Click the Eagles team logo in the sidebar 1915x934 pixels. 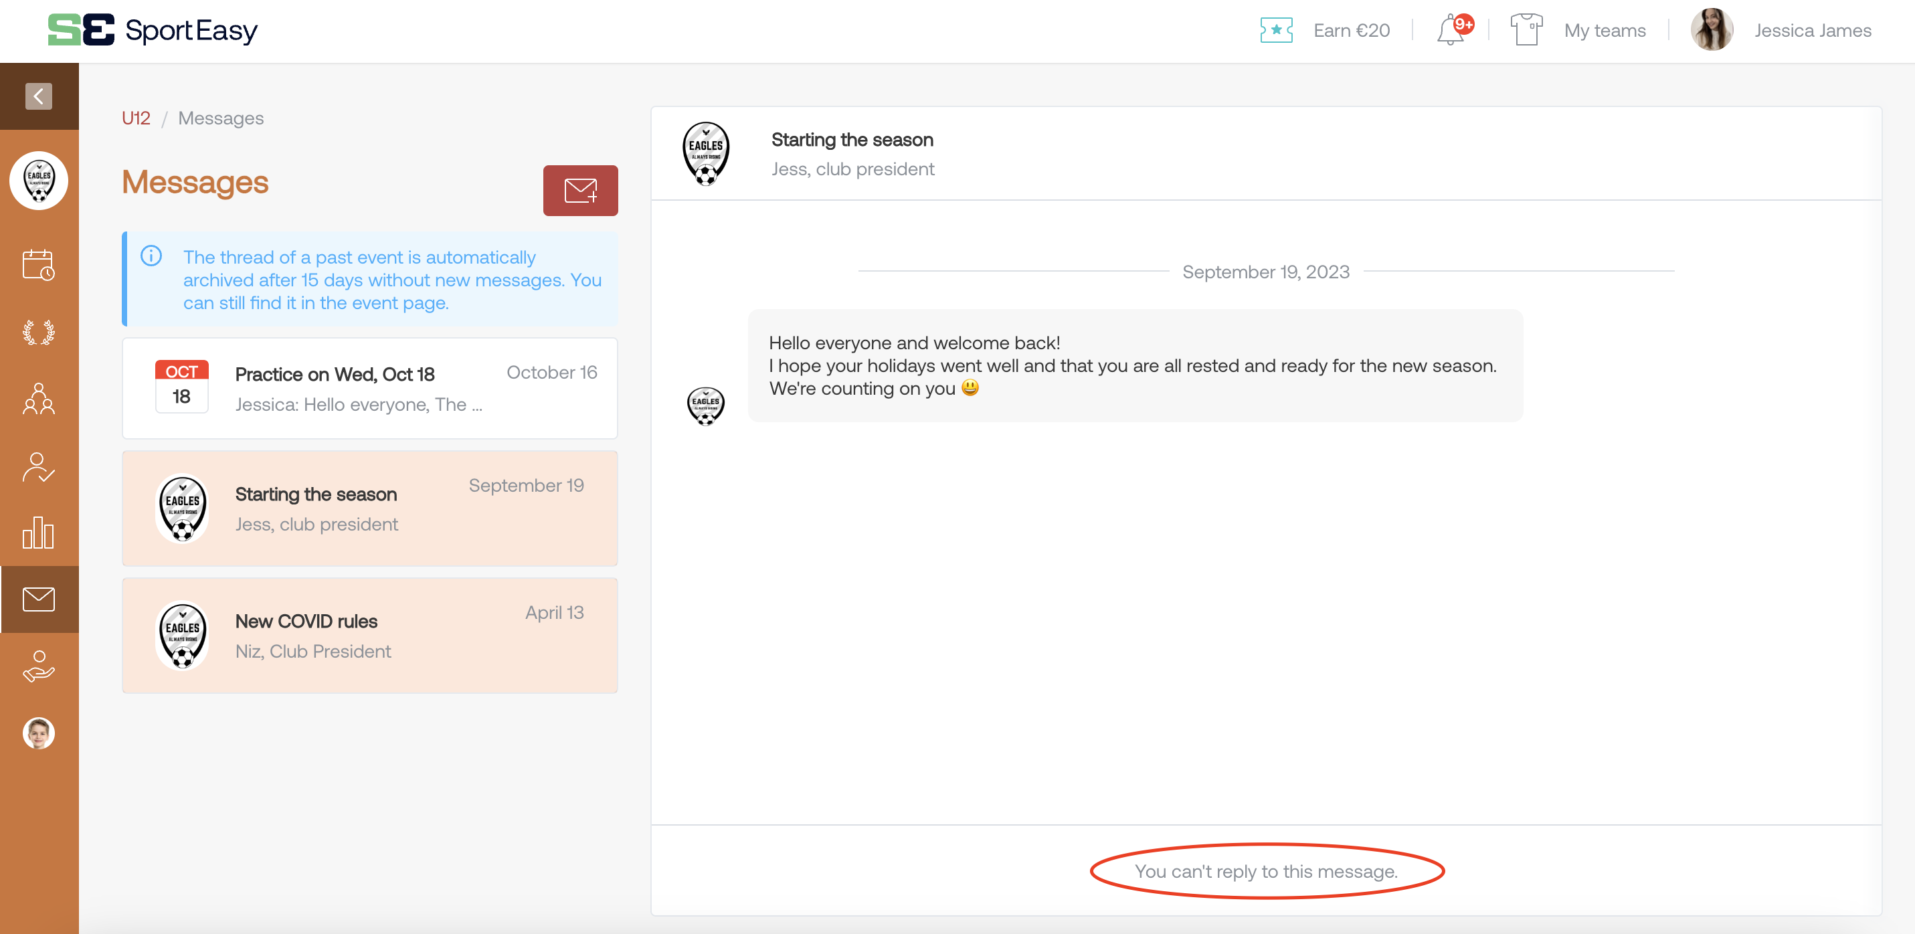[39, 181]
